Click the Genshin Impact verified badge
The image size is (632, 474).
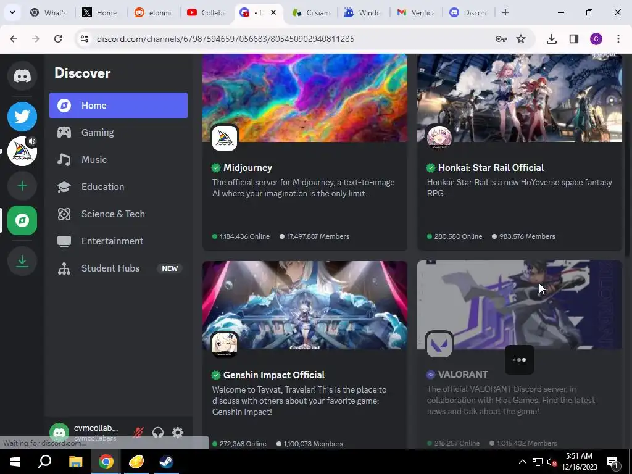216,375
